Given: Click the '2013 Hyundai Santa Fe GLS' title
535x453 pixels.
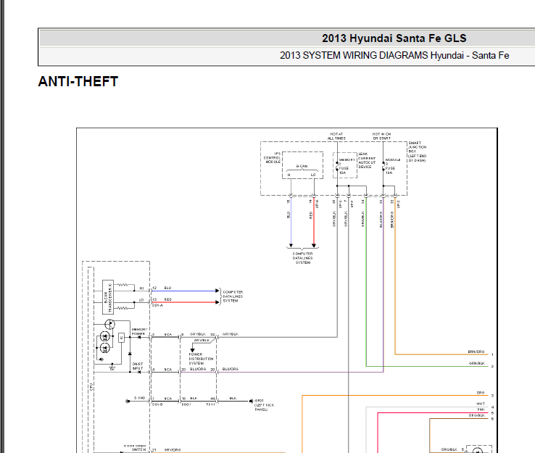Looking at the screenshot, I should pos(394,38).
